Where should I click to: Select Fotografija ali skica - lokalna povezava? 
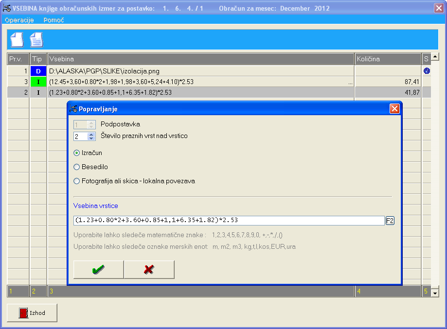[x=76, y=181]
